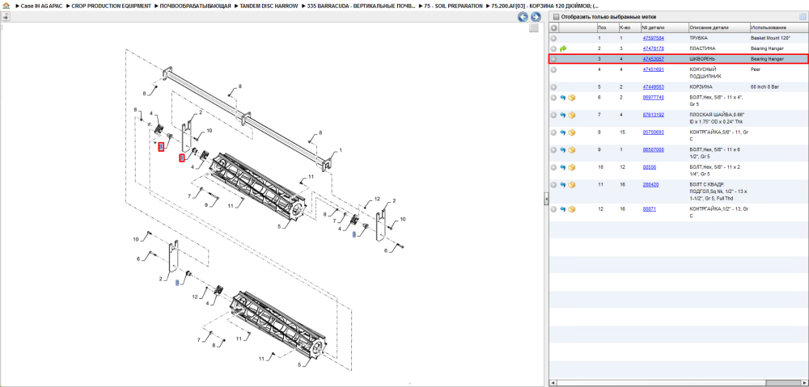Click the circle icon in table header

(553, 27)
